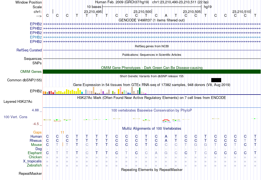This screenshot has height=180, width=261.
Task: Click the -4.5 lower scale value
Action: click(36, 124)
